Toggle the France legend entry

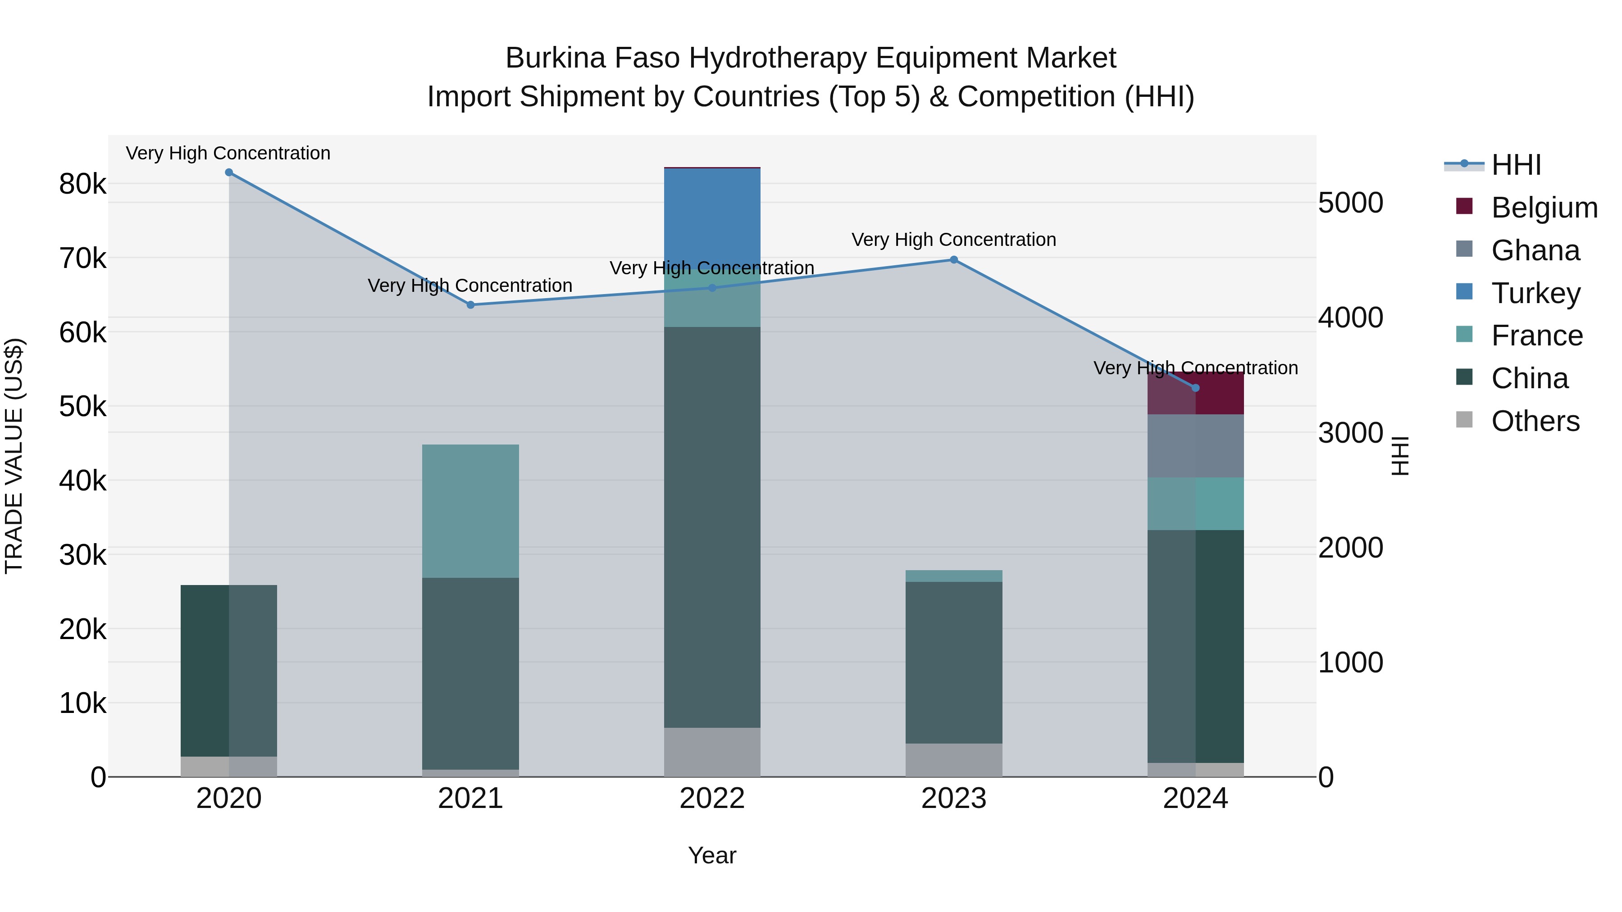click(1519, 335)
